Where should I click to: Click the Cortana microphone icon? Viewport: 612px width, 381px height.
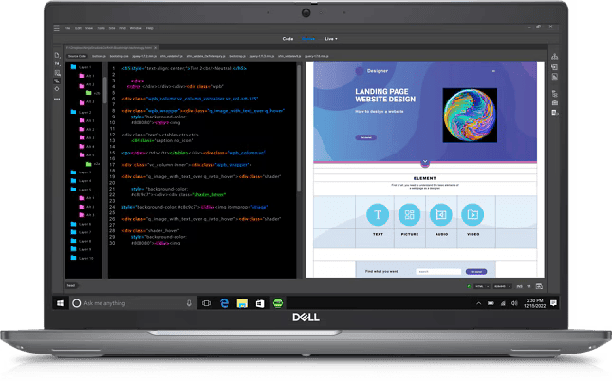point(189,303)
